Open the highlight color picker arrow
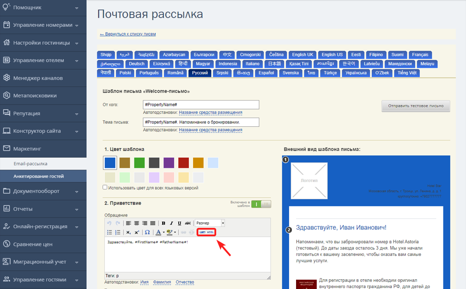The height and width of the screenshot is (289, 466). pos(175,232)
